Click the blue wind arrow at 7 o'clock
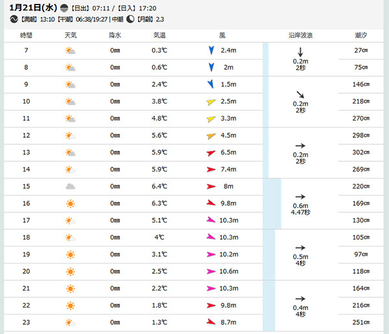389x334 pixels. click(211, 50)
